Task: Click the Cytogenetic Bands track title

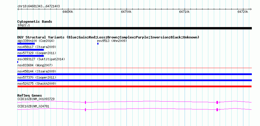Action: pos(35,22)
